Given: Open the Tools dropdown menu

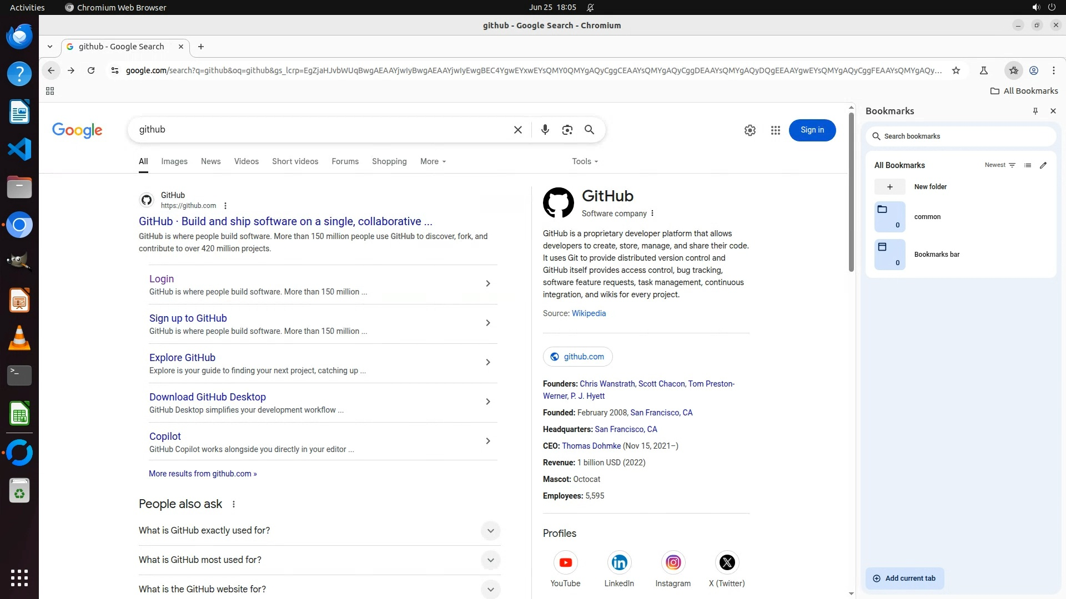Looking at the screenshot, I should pyautogui.click(x=585, y=161).
